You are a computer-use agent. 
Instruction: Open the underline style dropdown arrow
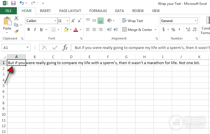[46, 29]
